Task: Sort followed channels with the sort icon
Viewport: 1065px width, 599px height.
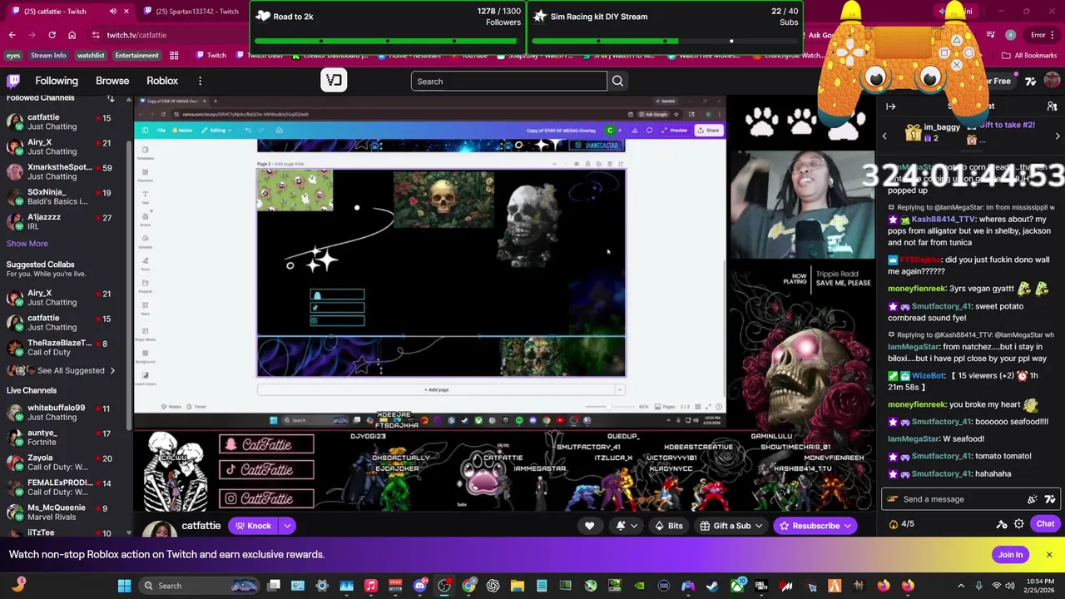Action: 111,98
